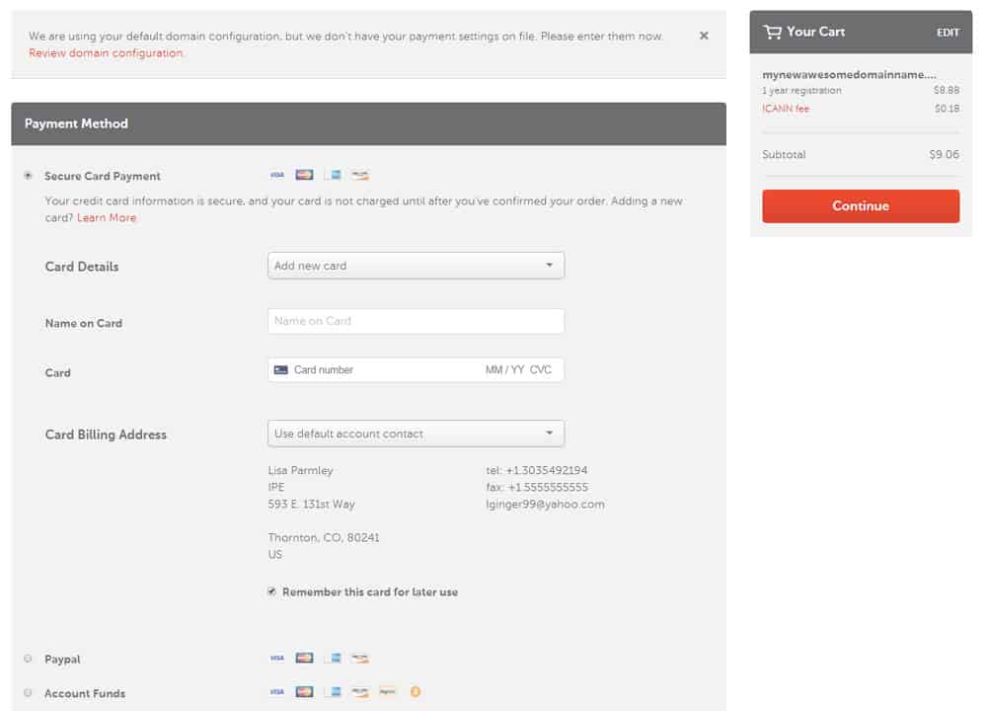Image resolution: width=987 pixels, height=711 pixels.
Task: Click the Visa icon beside Secure Card Payment
Action: pyautogui.click(x=277, y=175)
